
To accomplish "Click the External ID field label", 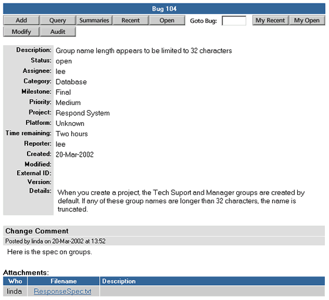I will (34, 173).
